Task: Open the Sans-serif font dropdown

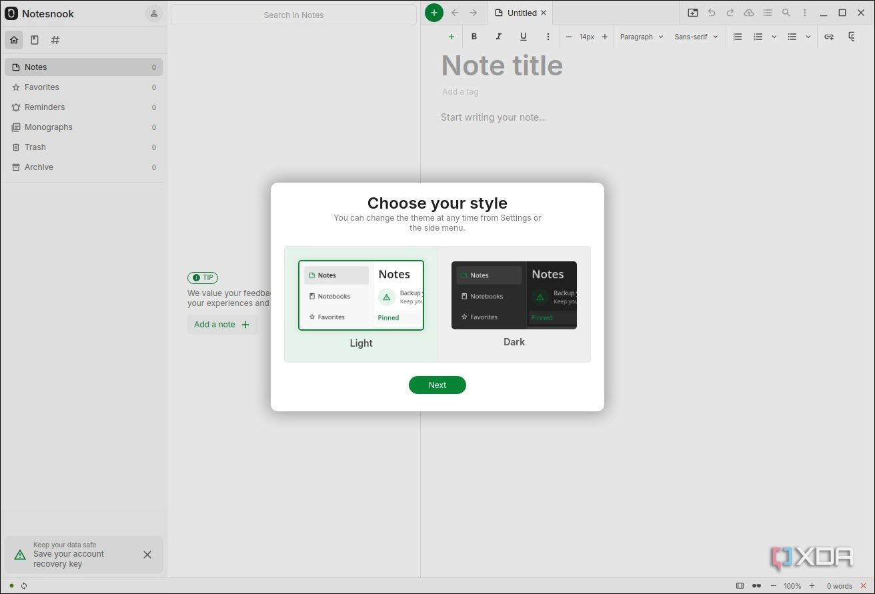Action: [x=696, y=37]
